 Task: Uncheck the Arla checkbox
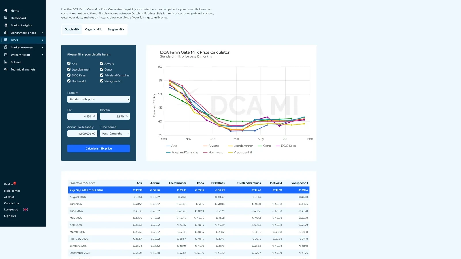click(69, 63)
